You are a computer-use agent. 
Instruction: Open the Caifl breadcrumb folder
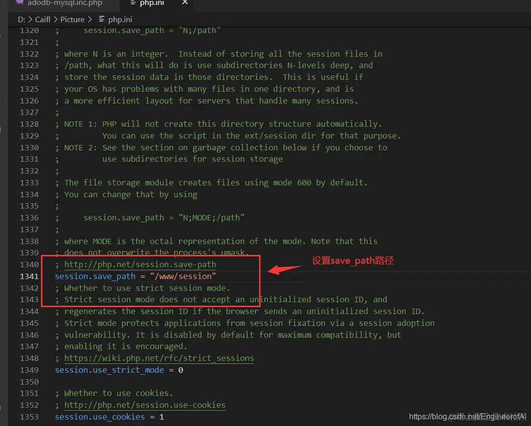tap(42, 20)
